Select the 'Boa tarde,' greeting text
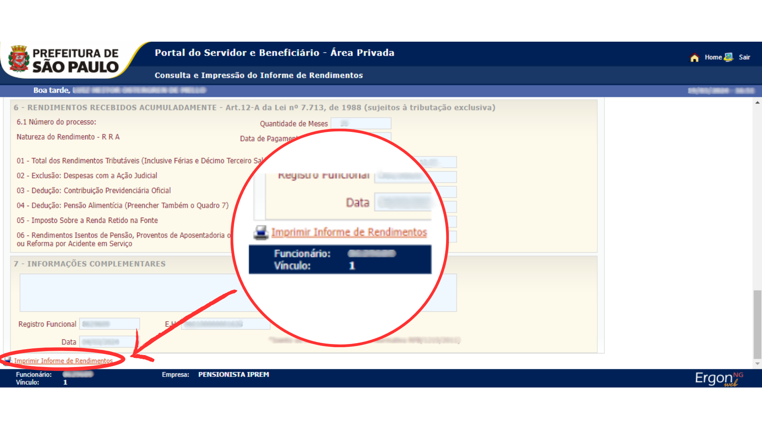 coord(52,90)
